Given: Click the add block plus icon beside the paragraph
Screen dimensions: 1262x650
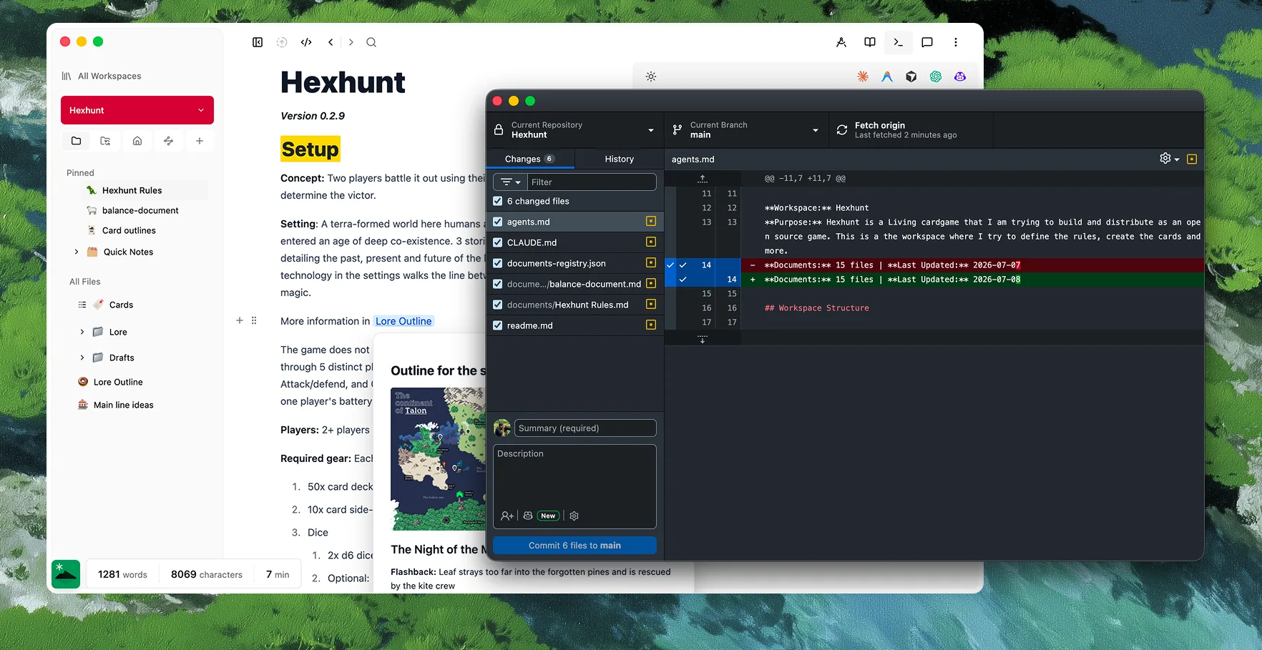Looking at the screenshot, I should click(x=240, y=320).
